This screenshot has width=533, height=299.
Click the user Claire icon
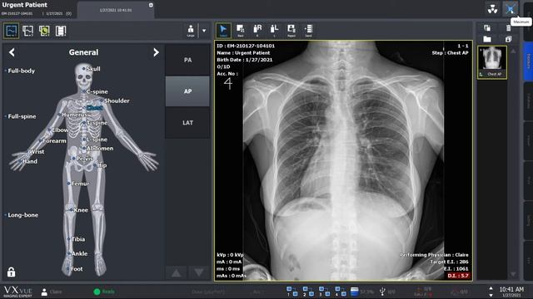click(44, 292)
